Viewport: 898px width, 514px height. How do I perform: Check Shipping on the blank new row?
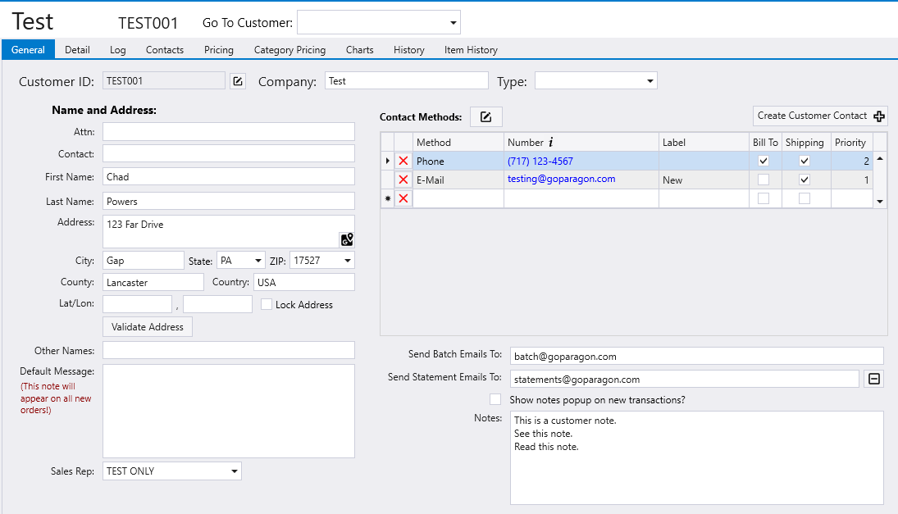[805, 198]
